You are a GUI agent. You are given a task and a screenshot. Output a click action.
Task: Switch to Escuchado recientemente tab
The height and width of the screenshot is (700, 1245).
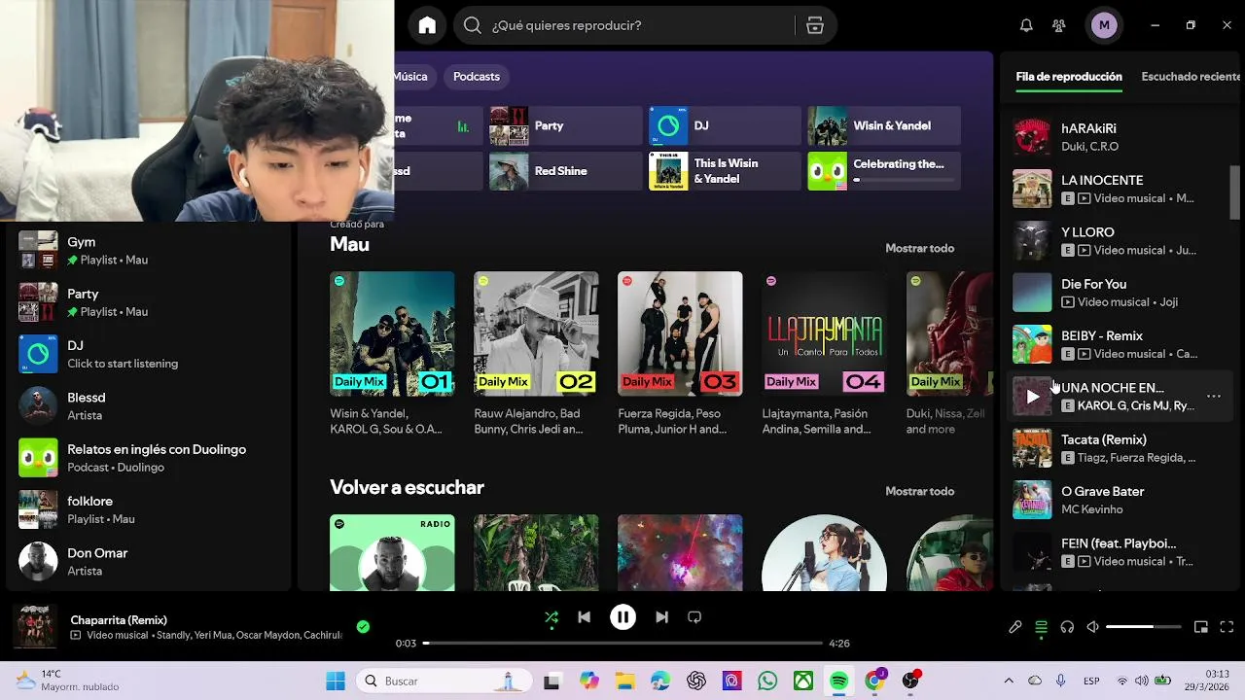tap(1192, 77)
